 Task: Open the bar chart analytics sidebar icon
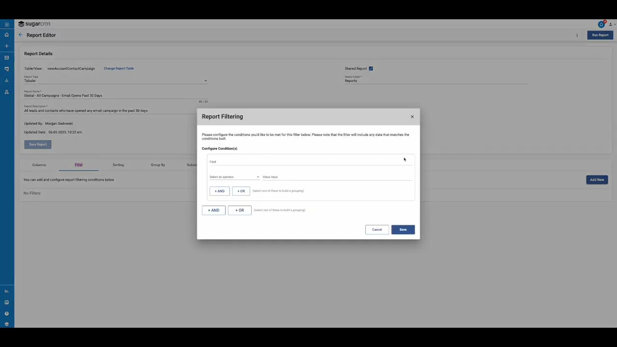tap(7, 291)
